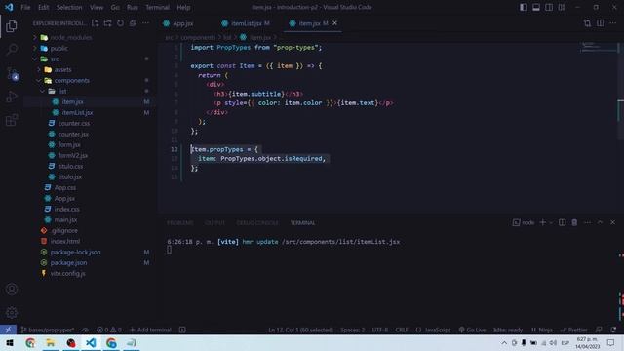The height and width of the screenshot is (351, 624).
Task: Close the item.jsx editor tab
Action: [x=334, y=23]
